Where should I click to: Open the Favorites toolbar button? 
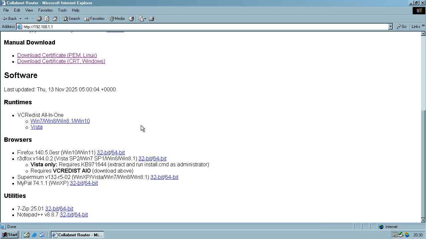[x=95, y=19]
